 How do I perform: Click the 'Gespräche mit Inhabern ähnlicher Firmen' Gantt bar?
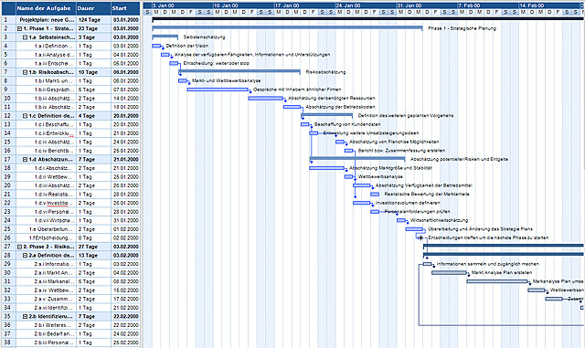pyautogui.click(x=218, y=90)
